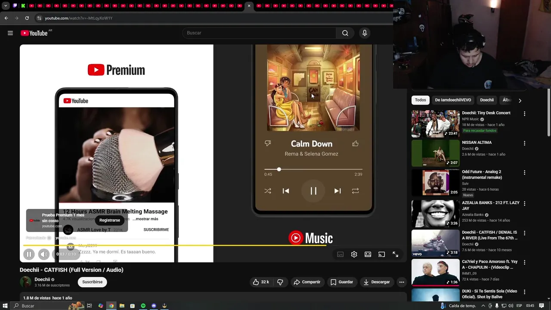Open Spotify from the taskbar
The height and width of the screenshot is (310, 551).
(x=143, y=306)
